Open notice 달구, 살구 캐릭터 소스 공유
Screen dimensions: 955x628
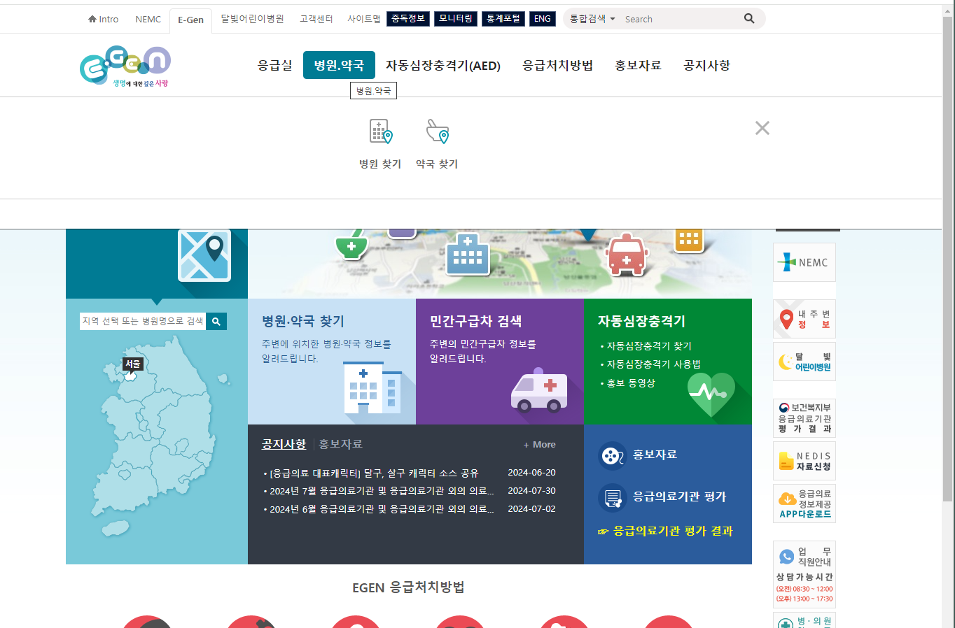374,473
